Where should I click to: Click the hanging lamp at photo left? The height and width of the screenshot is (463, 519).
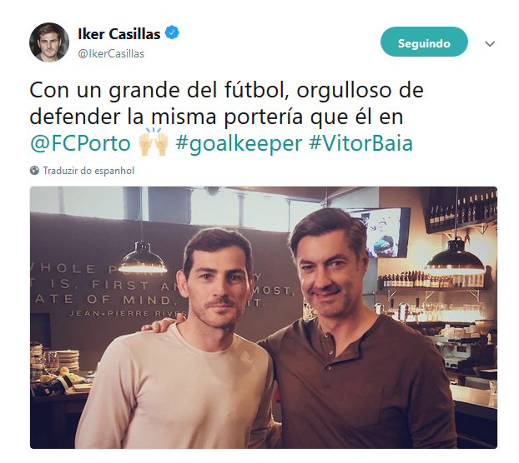point(142,257)
